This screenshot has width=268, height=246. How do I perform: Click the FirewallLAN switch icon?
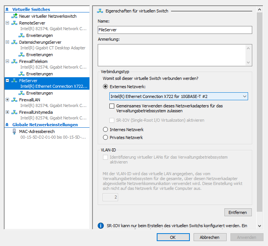click(x=14, y=100)
